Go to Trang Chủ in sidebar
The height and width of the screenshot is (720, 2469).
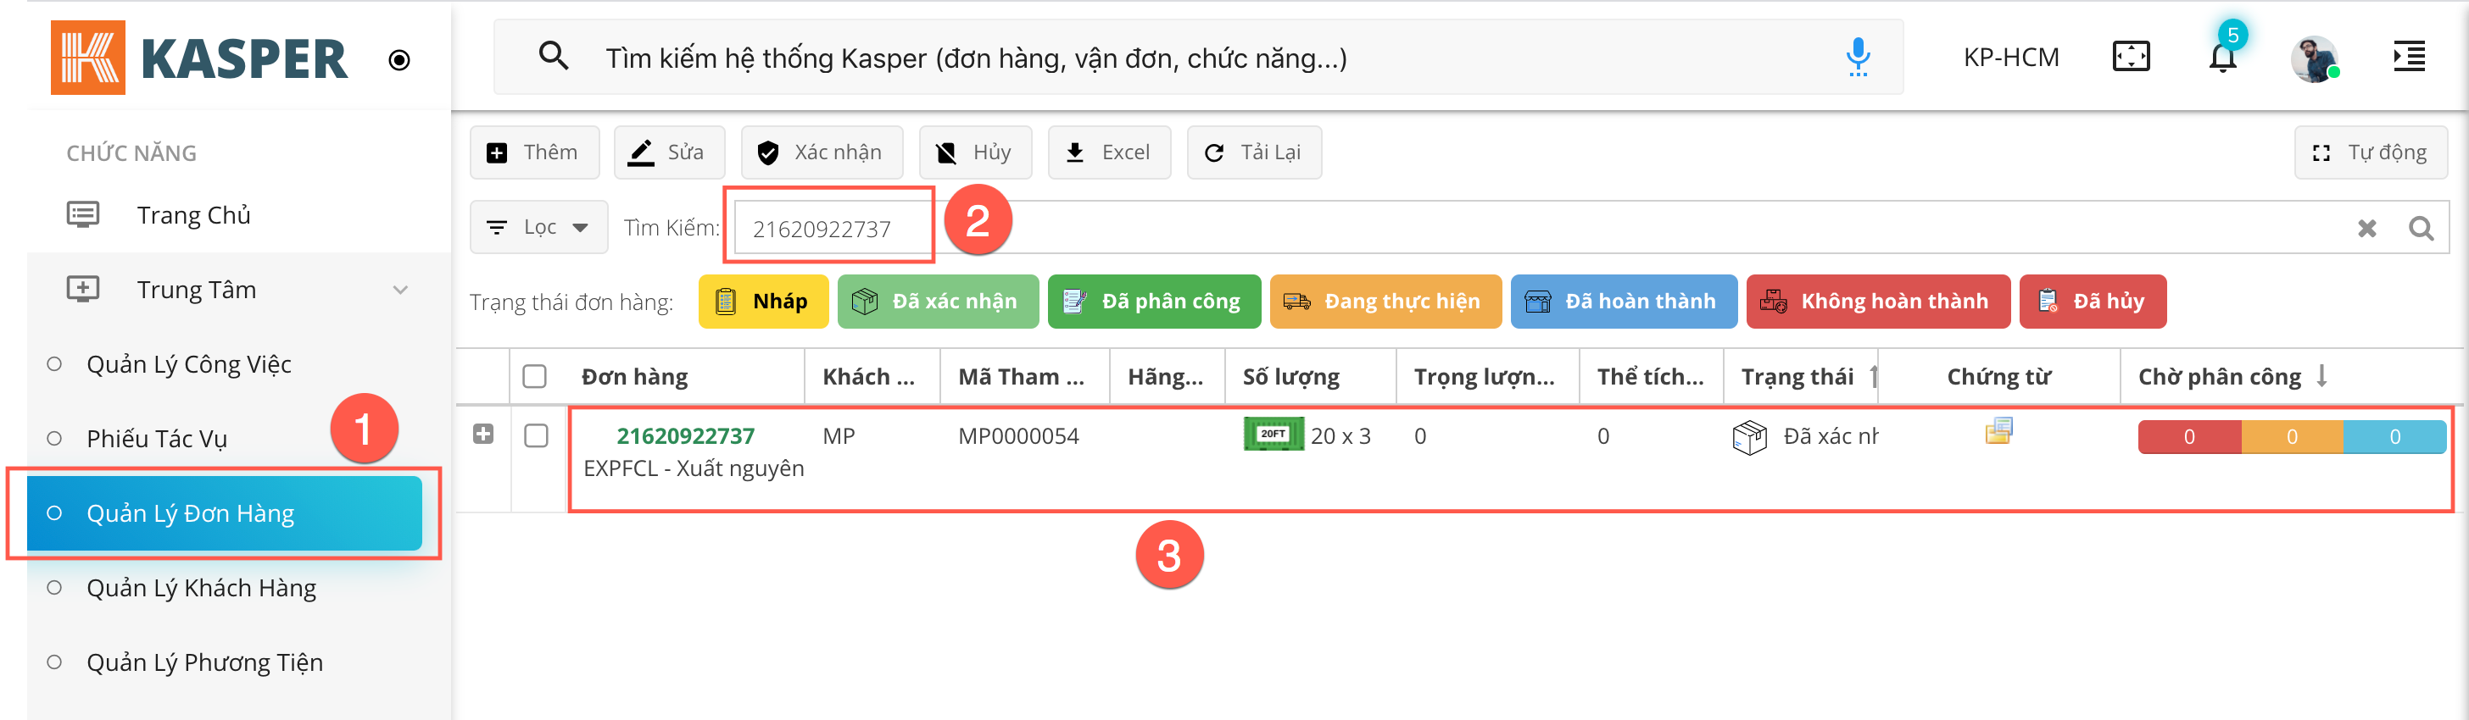click(x=192, y=214)
